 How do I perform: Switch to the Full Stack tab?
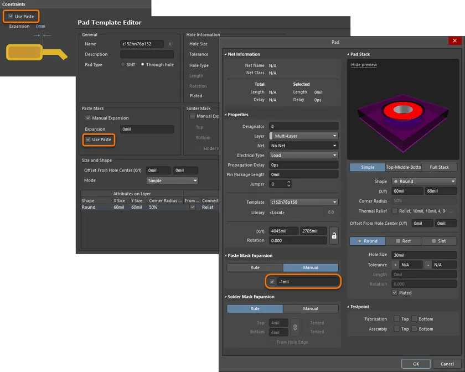(439, 167)
